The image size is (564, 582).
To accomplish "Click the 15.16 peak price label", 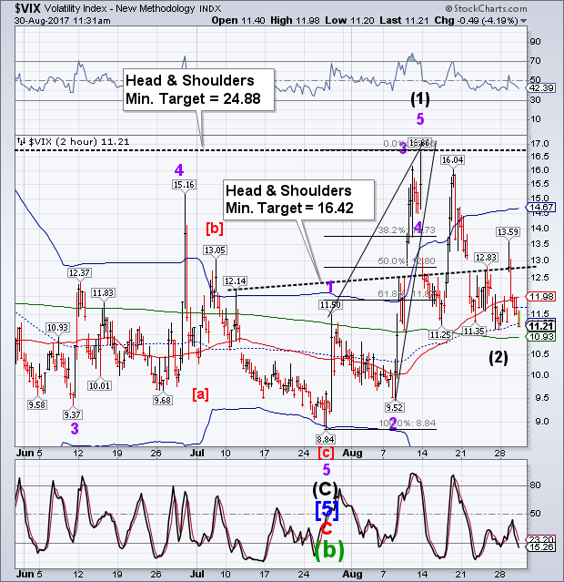I will (185, 185).
